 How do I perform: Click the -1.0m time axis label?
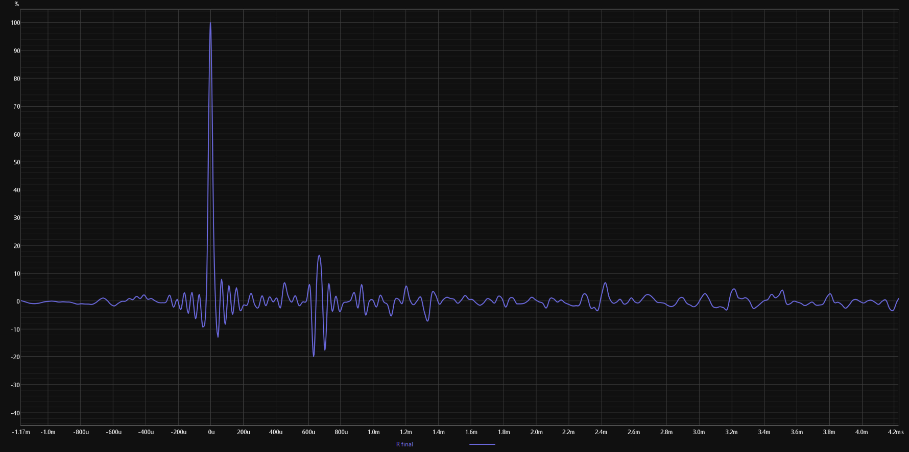48,432
